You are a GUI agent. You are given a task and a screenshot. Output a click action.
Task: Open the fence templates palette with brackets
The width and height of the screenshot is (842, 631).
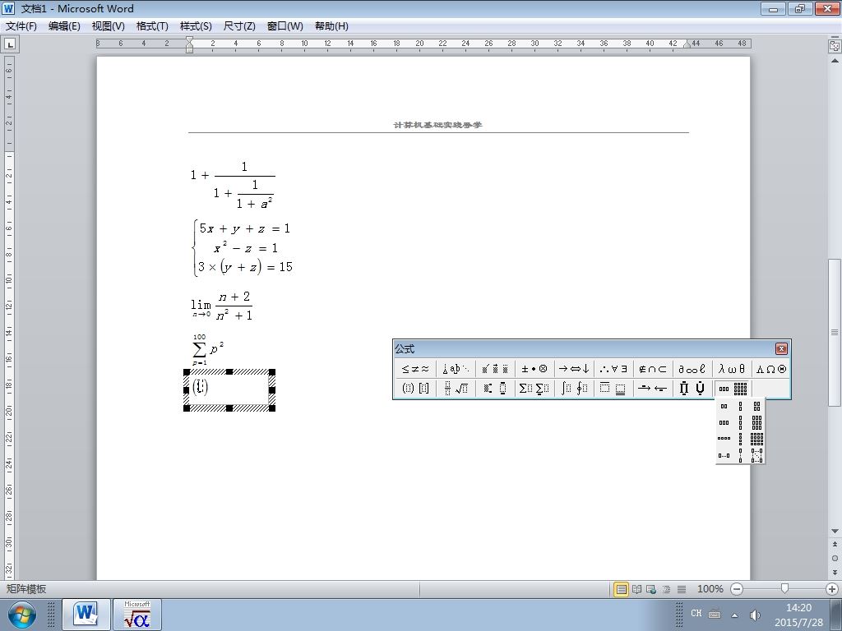415,389
